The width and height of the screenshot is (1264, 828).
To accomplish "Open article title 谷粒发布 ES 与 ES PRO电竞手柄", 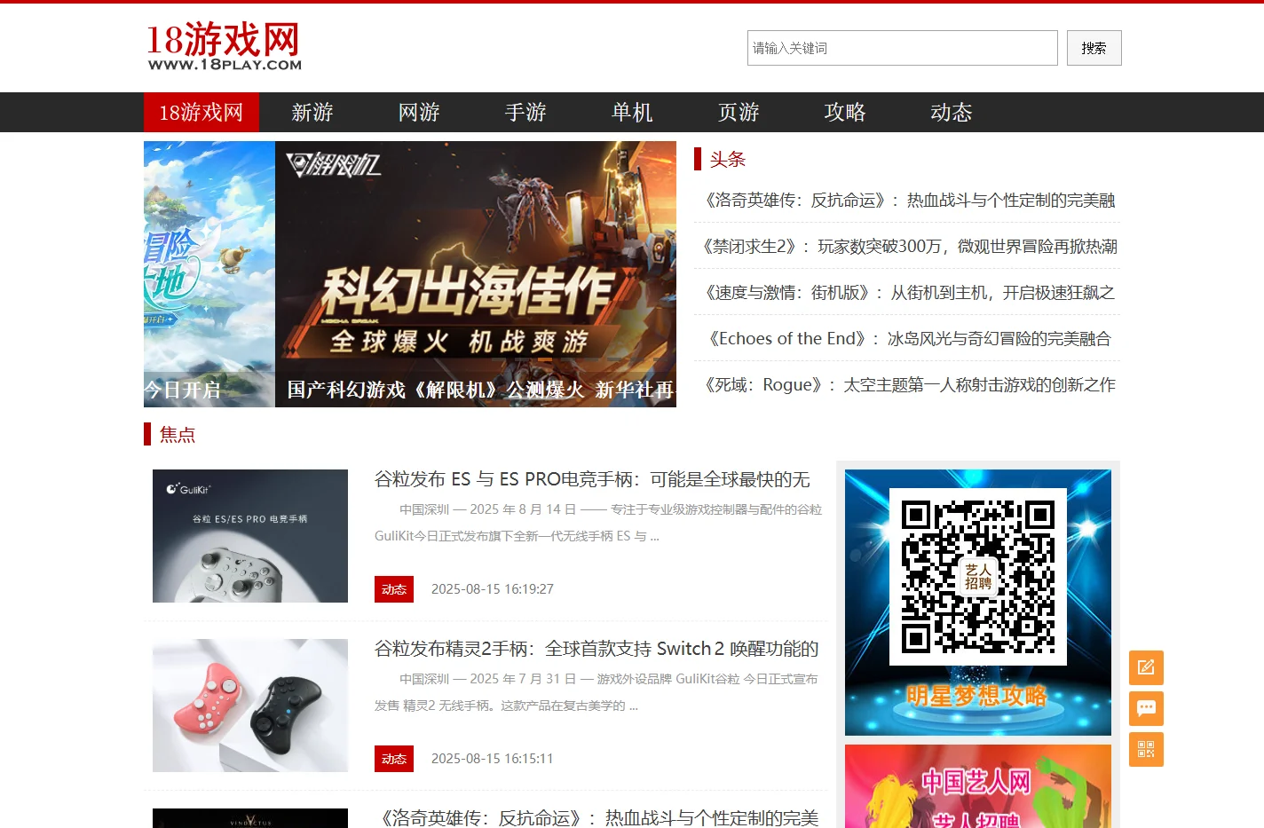I will coord(592,479).
